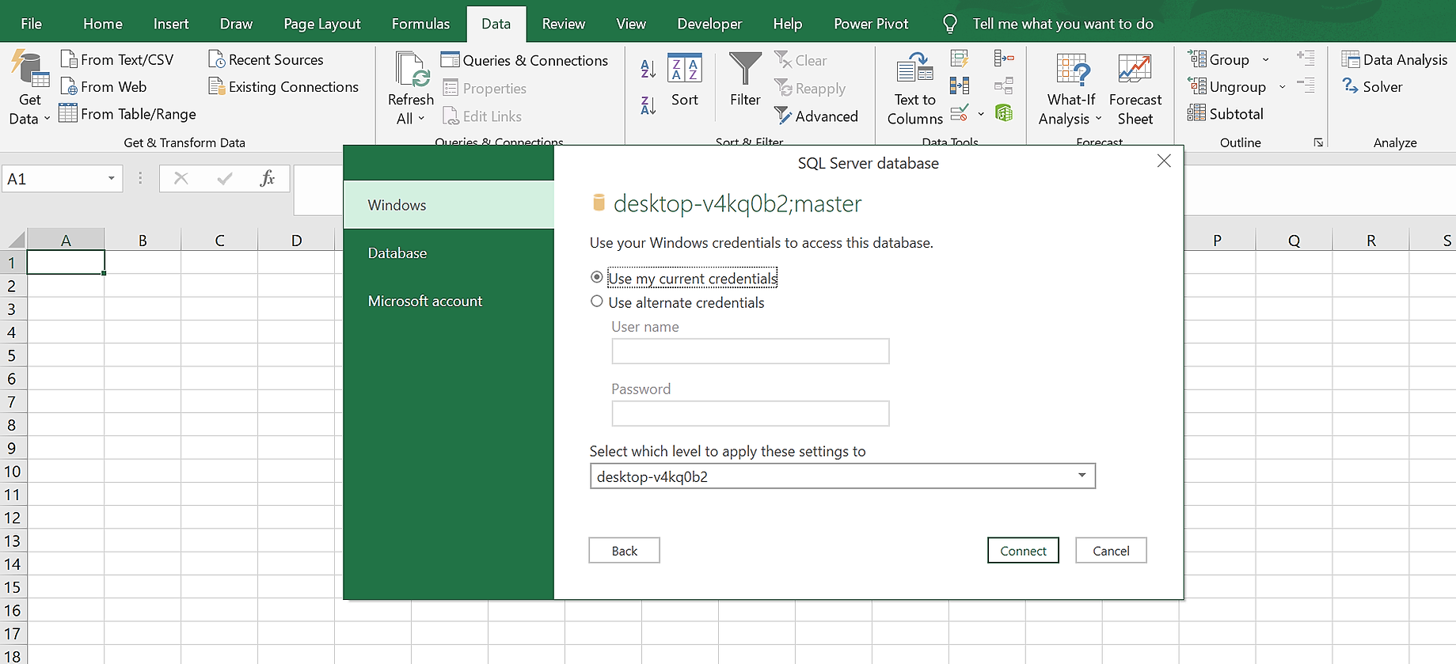Screen dimensions: 1456x664
Task: Select Use my current credentials
Action: click(684, 278)
